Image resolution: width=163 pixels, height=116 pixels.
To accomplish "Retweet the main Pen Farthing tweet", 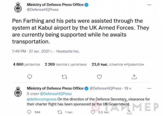I will [65, 77].
